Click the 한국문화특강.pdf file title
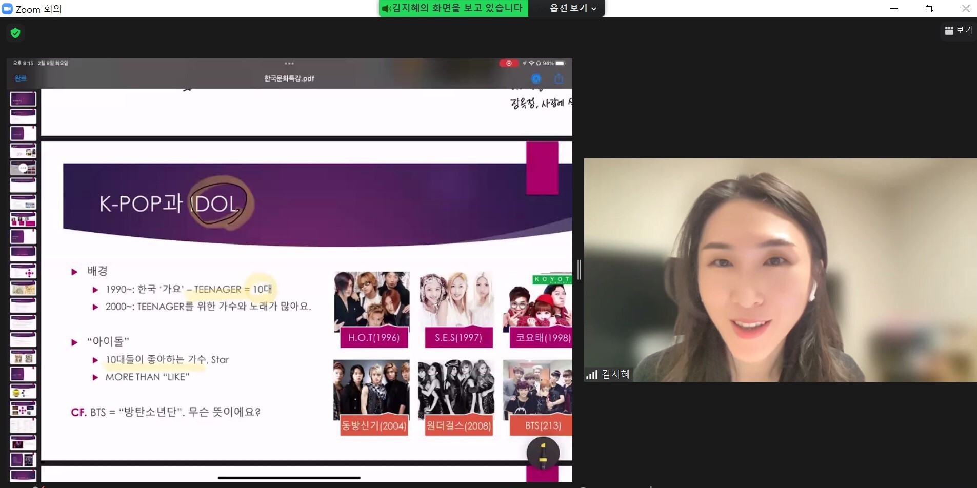977x488 pixels. click(x=289, y=78)
